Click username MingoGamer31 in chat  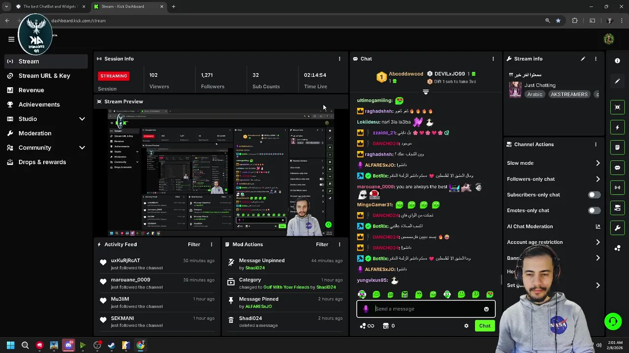coord(375,205)
